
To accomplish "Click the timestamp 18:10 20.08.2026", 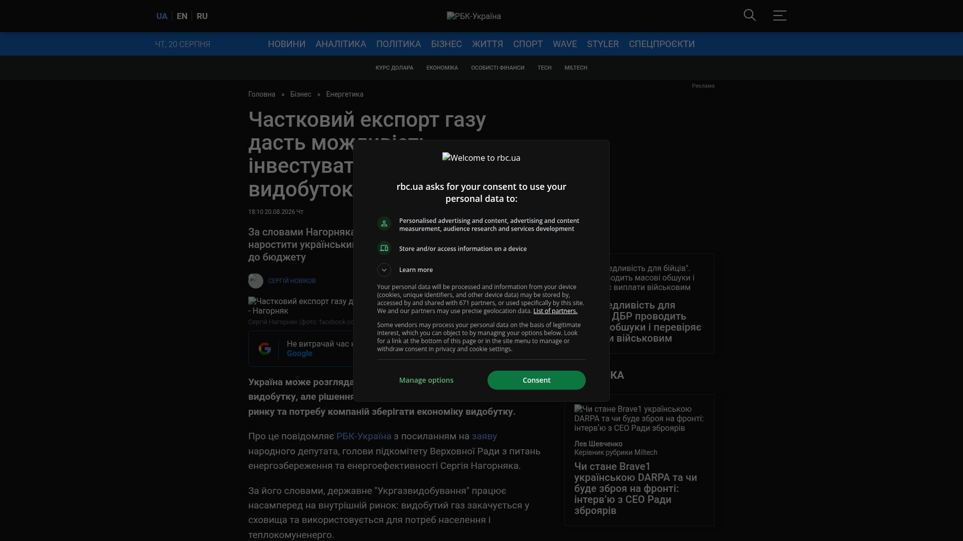I will (x=276, y=212).
